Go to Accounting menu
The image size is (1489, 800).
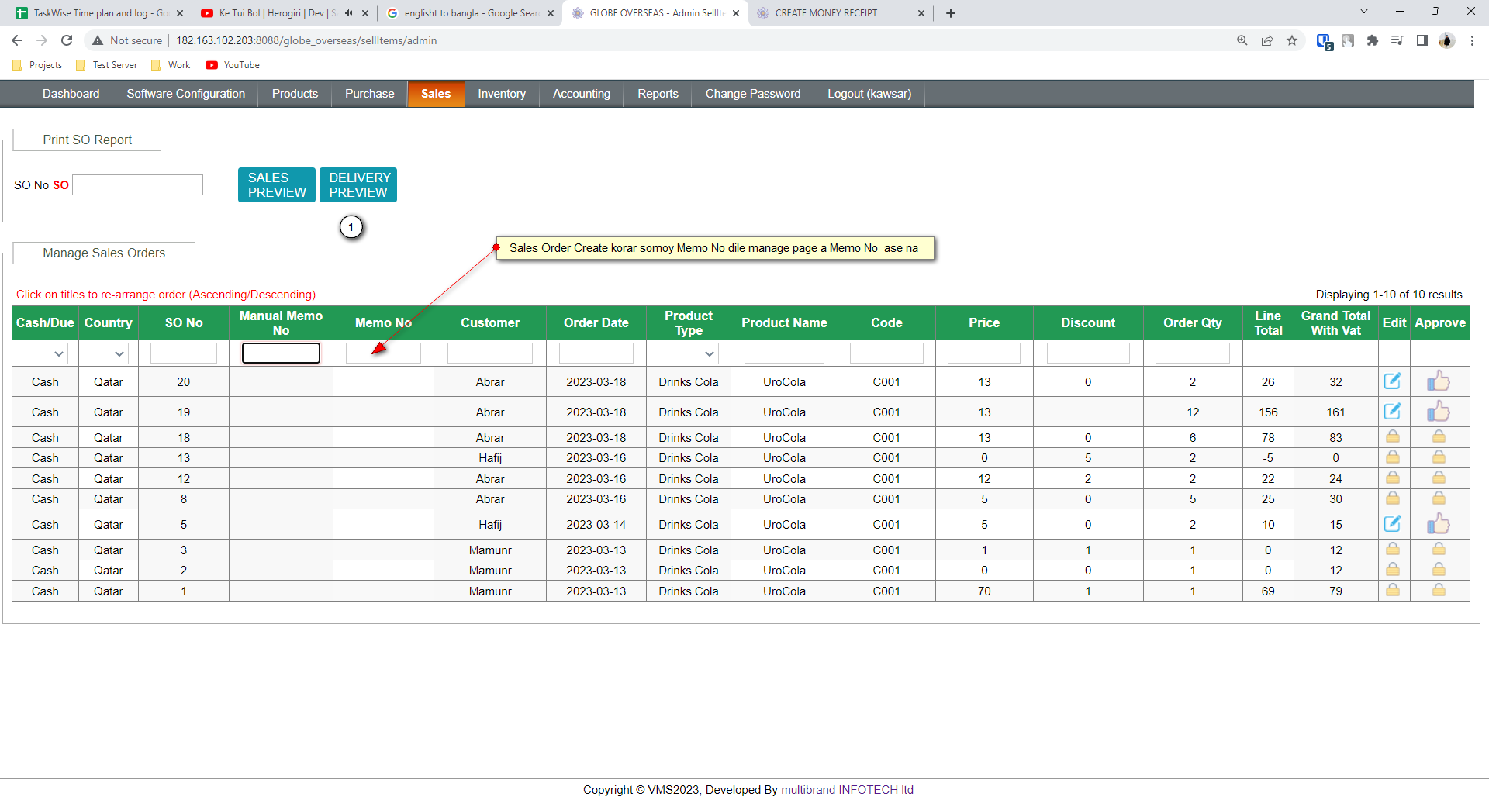[x=581, y=94]
